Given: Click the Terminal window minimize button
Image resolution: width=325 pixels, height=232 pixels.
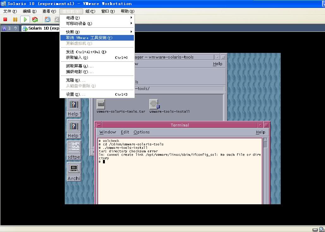Looking at the screenshot, I should coord(260,125).
